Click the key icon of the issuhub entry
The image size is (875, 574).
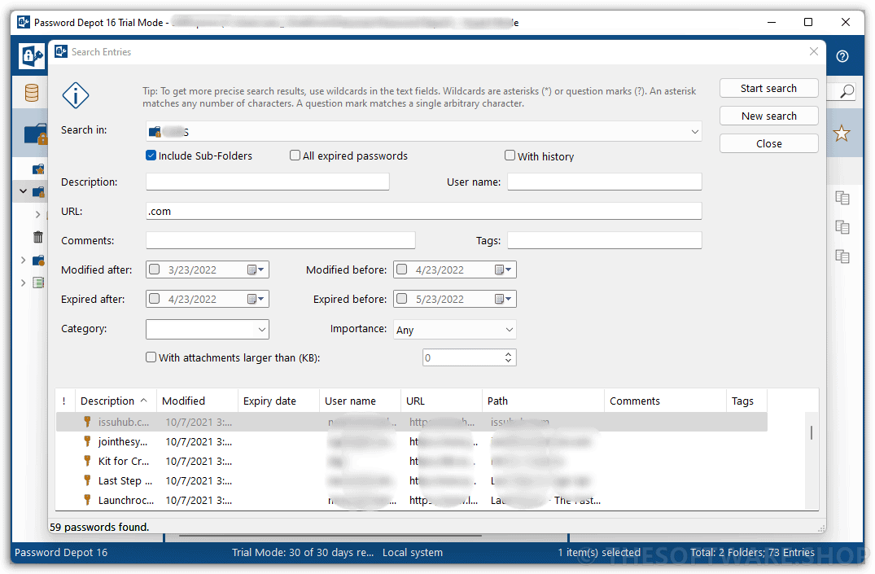pyautogui.click(x=87, y=422)
